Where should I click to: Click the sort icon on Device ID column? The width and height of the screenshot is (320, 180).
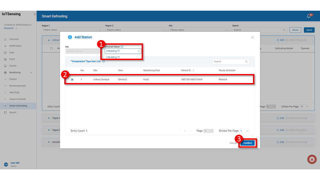[193, 71]
